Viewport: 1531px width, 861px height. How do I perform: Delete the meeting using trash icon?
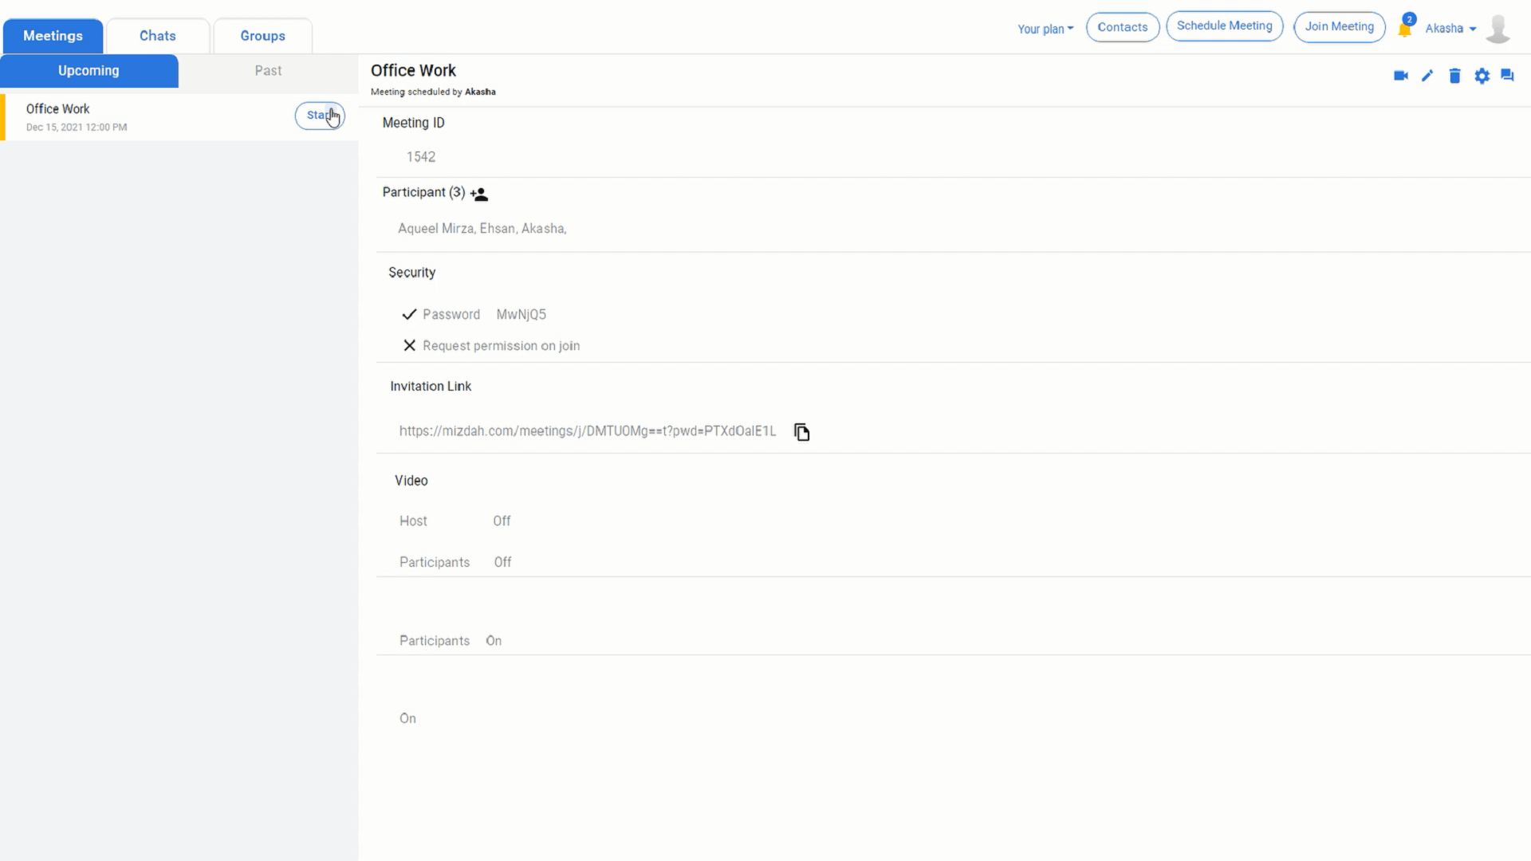1454,76
